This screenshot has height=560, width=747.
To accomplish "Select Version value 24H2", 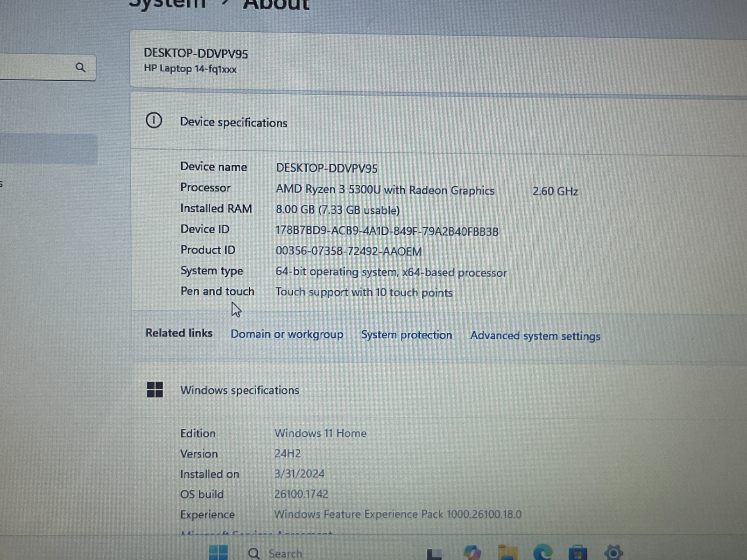I will 288,453.
